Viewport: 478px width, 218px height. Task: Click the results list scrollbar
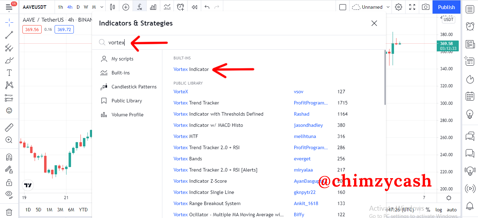coord(385,77)
